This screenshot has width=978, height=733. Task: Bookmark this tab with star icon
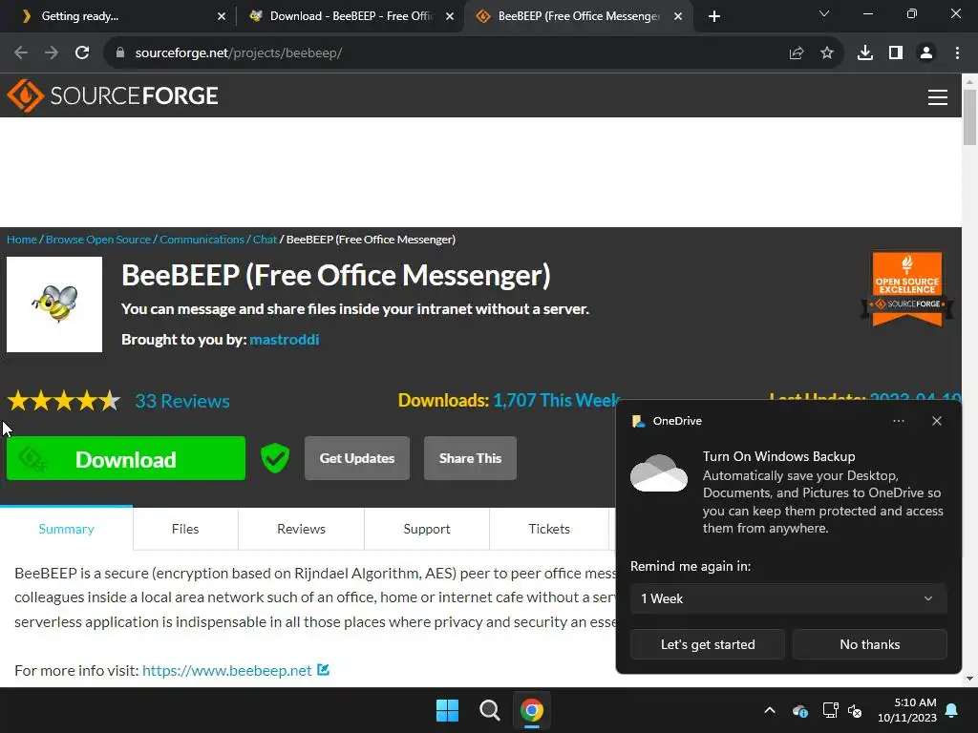coord(827,53)
